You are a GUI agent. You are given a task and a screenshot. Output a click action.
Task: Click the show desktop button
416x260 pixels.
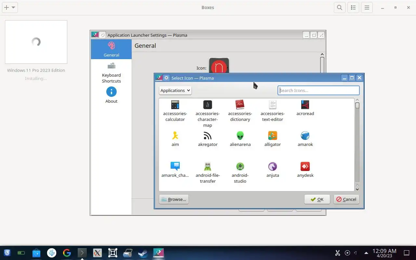pos(406,253)
